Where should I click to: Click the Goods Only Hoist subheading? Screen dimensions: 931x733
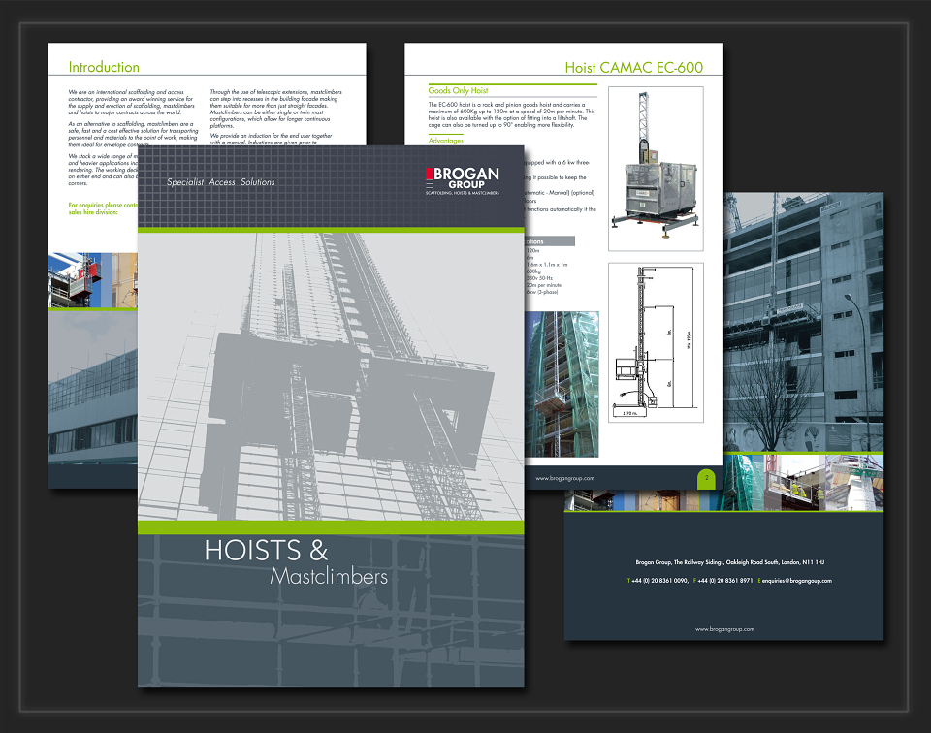tap(458, 91)
